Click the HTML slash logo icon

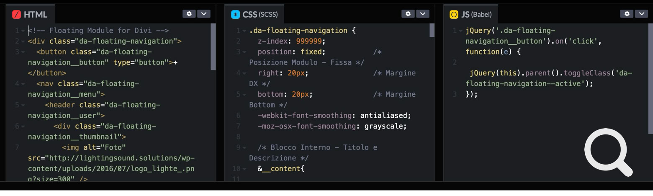(16, 15)
